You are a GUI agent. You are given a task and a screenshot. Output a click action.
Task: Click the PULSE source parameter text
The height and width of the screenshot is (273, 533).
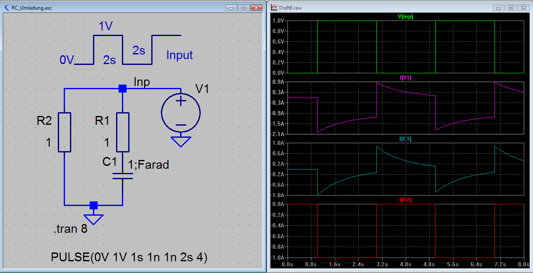click(129, 257)
